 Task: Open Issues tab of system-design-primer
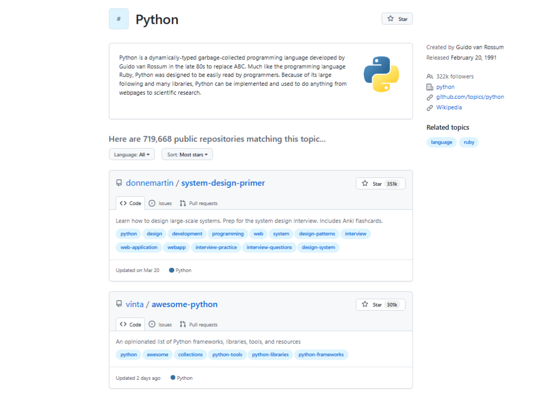click(160, 204)
